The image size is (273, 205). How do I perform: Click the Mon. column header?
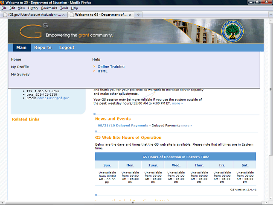click(130, 165)
